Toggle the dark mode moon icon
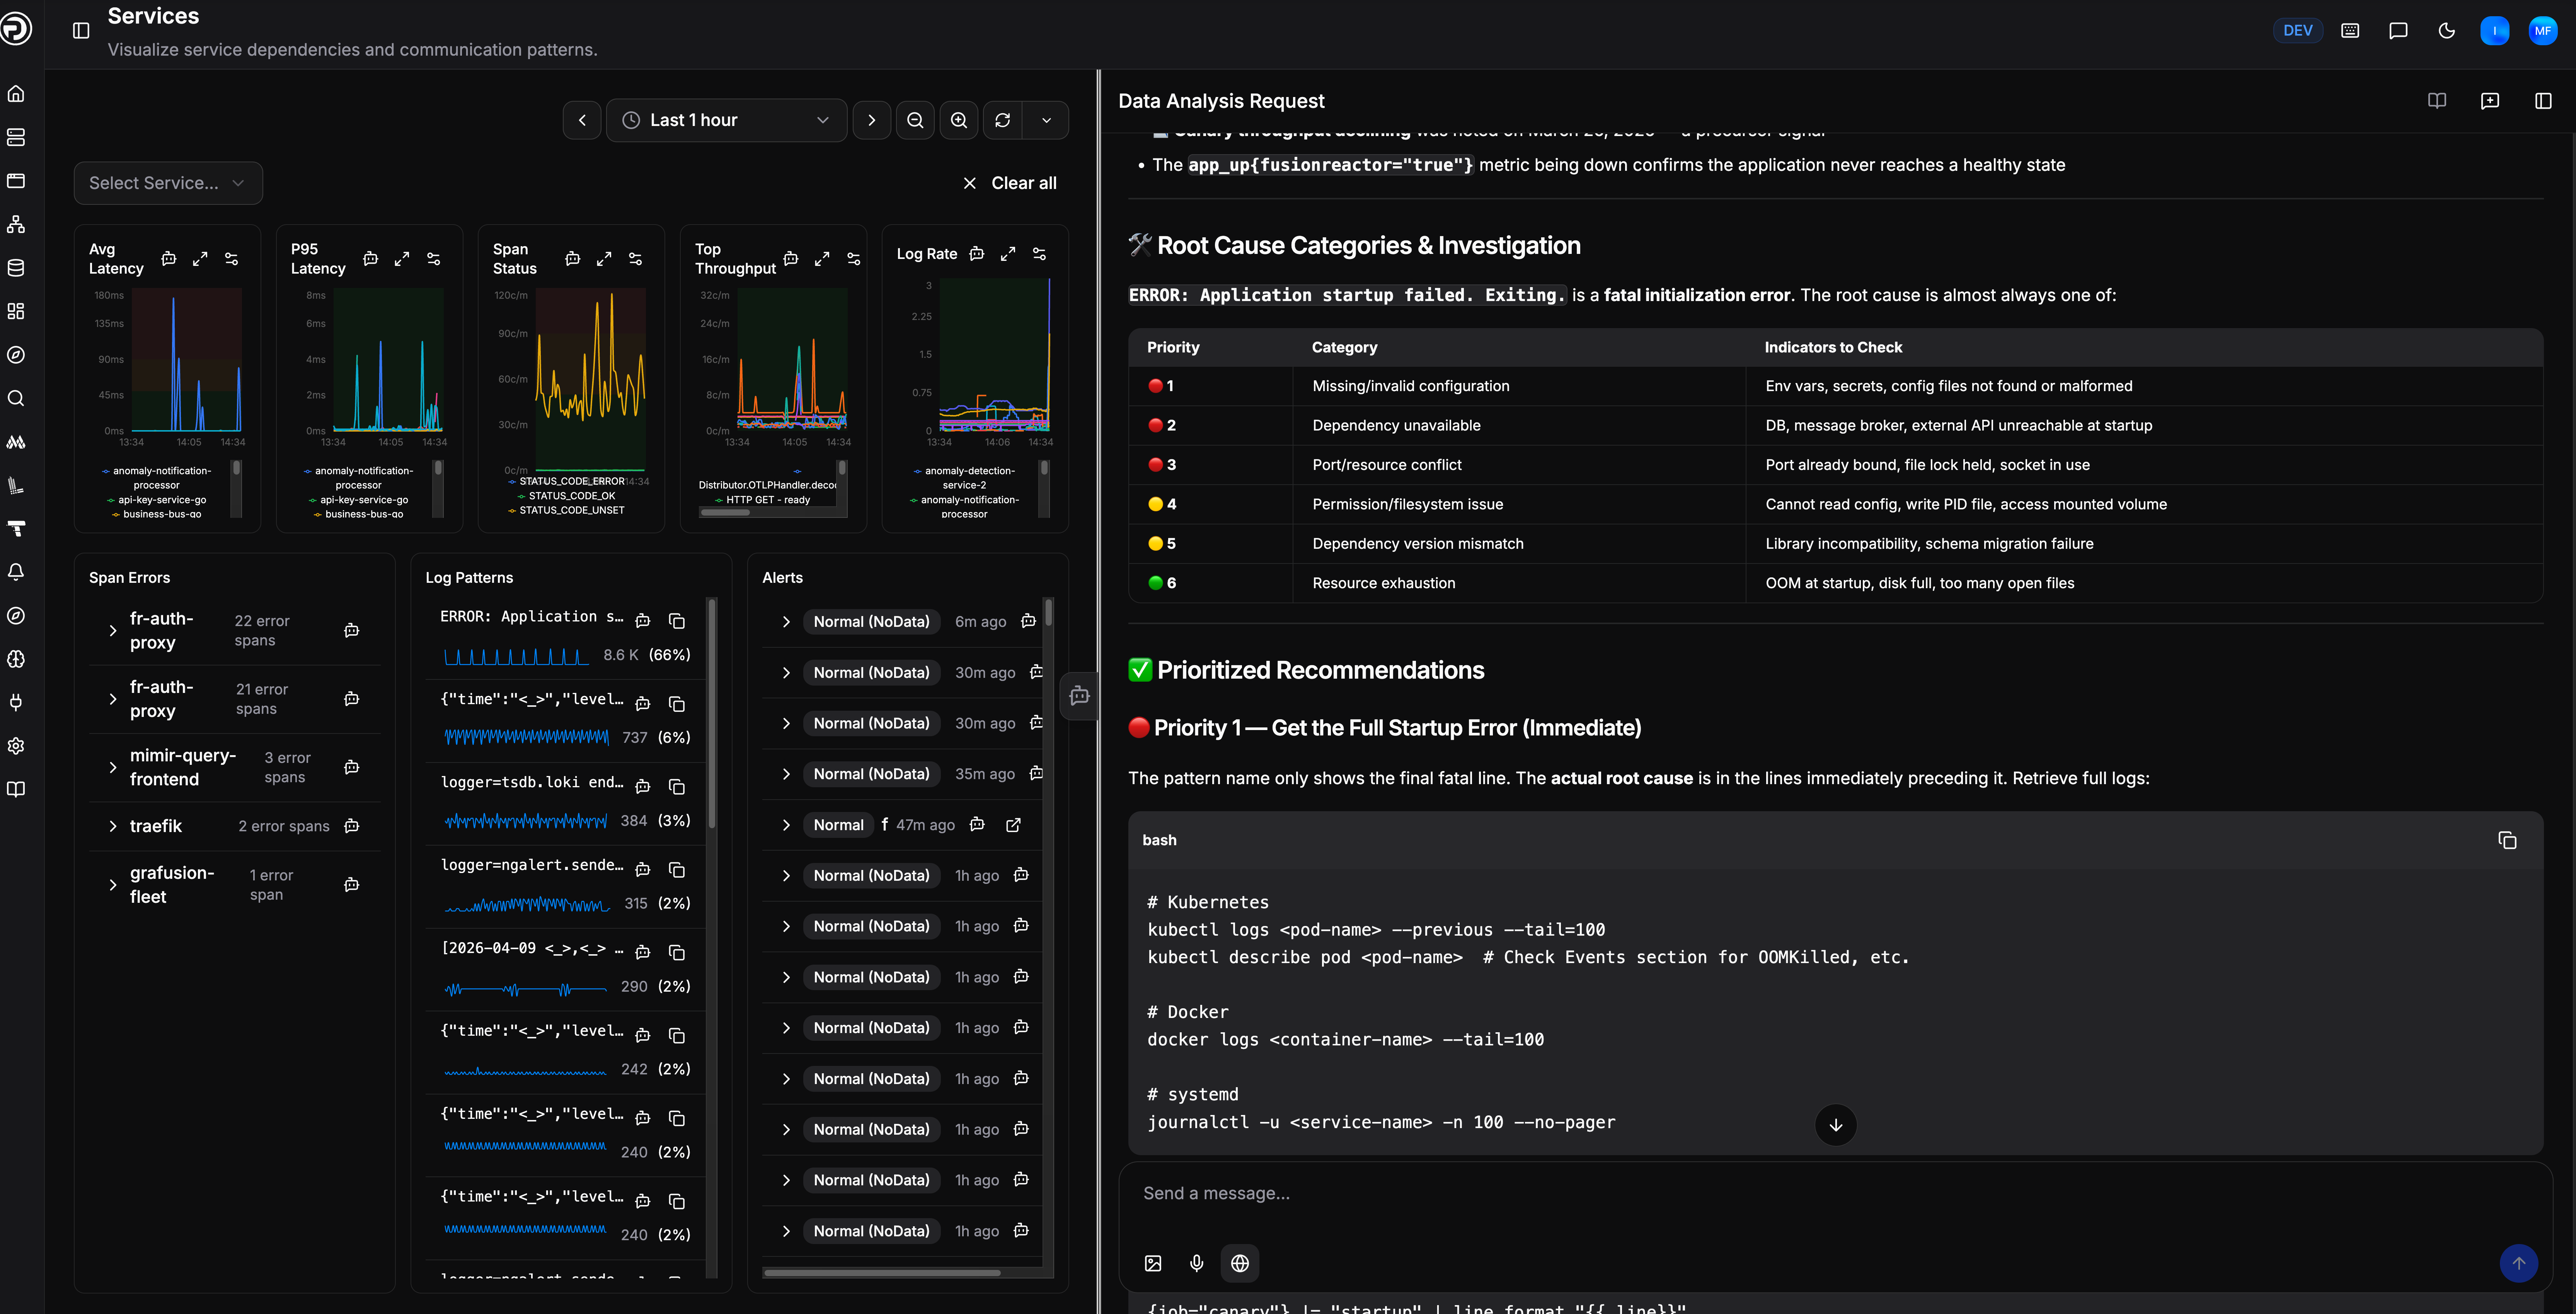Viewport: 2576px width, 1314px height. tap(2446, 30)
